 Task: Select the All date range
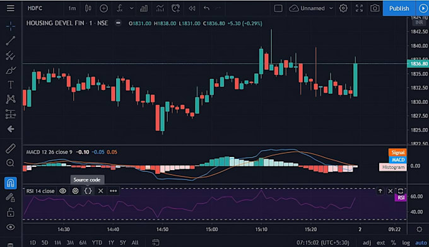pyautogui.click(x=135, y=243)
